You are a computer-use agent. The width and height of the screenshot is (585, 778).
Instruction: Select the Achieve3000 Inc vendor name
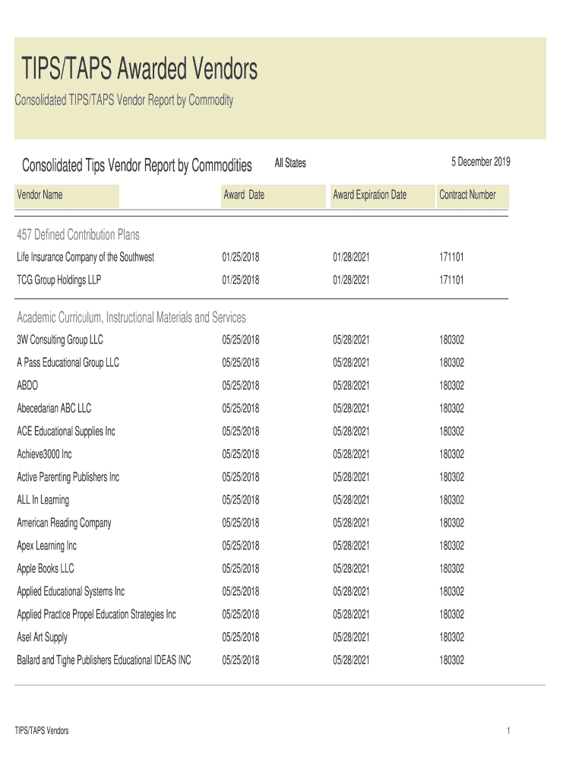(44, 454)
